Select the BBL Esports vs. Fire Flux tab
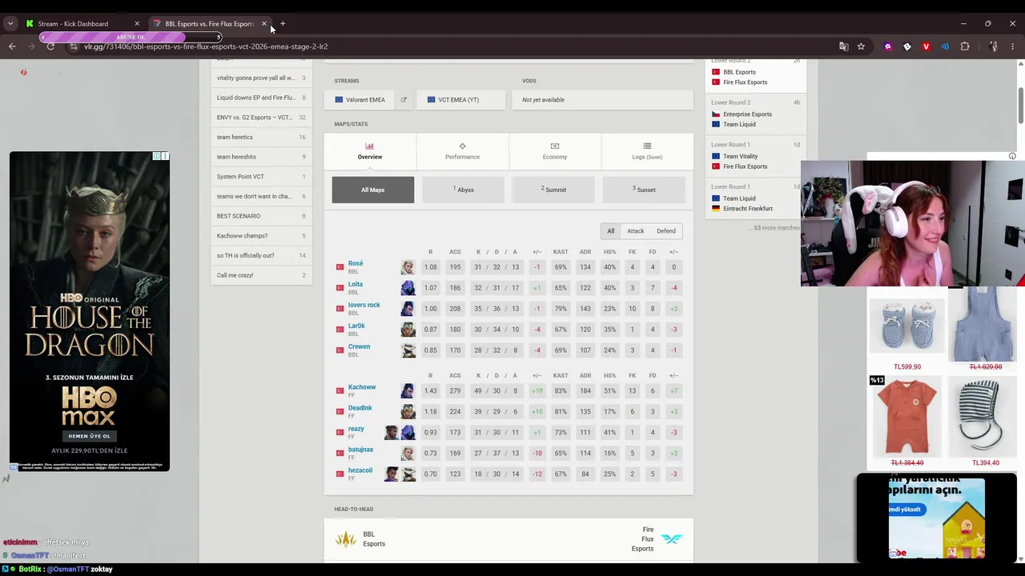The image size is (1025, 576). click(x=209, y=24)
